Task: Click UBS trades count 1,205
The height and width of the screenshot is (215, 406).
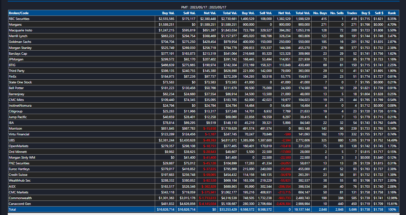Action: coord(353,140)
